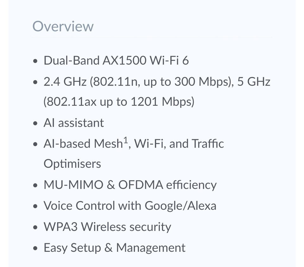Click the bullet before WPA3 Wireless security
The height and width of the screenshot is (267, 304).
tap(35, 227)
